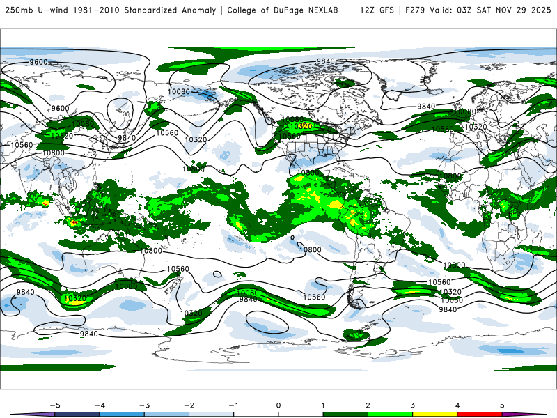Click the bright green 2 to 3 colorbar segment
This screenshot has height=418, width=557.
(390, 415)
